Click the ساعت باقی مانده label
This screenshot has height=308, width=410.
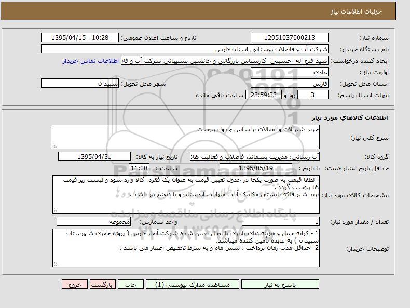tap(220, 95)
